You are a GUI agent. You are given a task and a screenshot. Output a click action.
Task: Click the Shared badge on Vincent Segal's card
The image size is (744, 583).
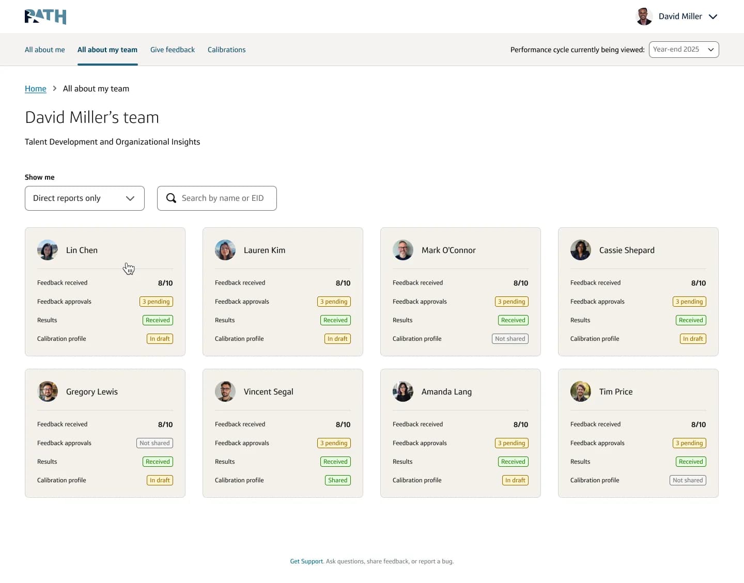[x=338, y=480]
